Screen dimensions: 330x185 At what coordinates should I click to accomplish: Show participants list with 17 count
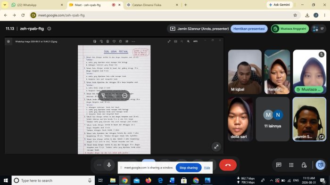point(318,29)
